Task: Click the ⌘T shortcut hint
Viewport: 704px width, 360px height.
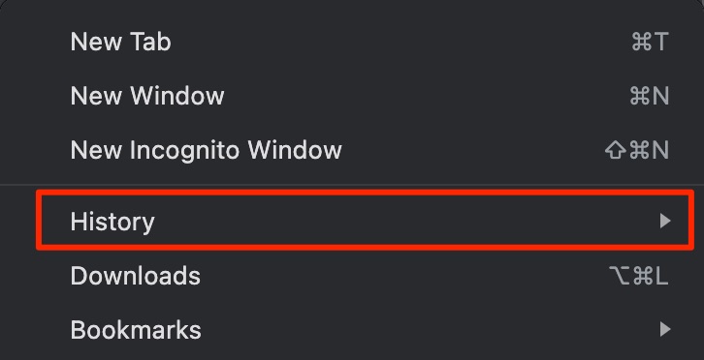Action: click(650, 42)
